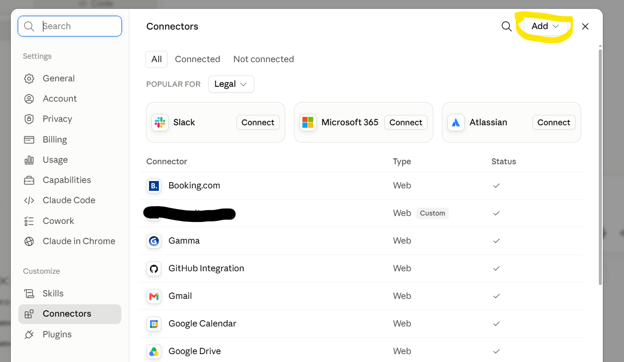Viewport: 624px width, 362px height.
Task: Focus the settings Search field
Action: (70, 26)
